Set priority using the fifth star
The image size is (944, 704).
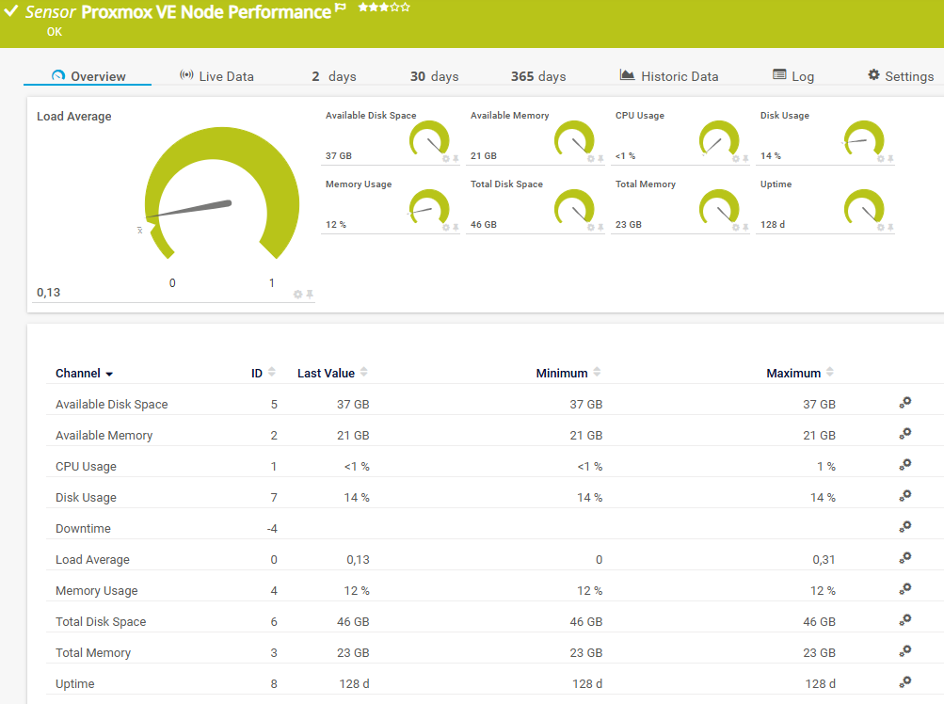(406, 7)
